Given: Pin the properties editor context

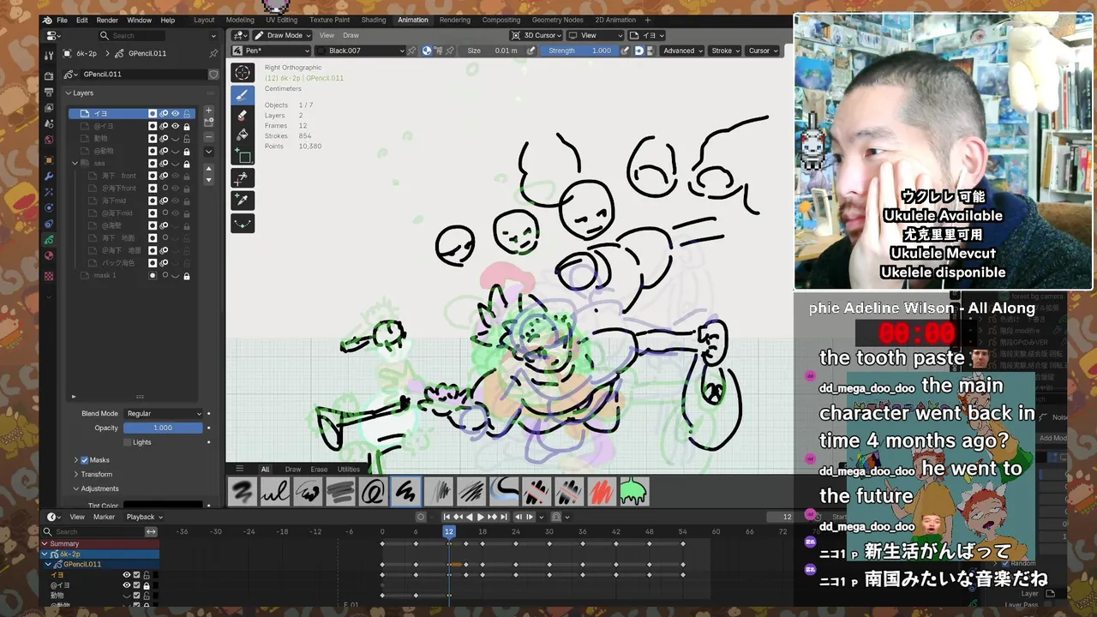Looking at the screenshot, I should click(213, 53).
